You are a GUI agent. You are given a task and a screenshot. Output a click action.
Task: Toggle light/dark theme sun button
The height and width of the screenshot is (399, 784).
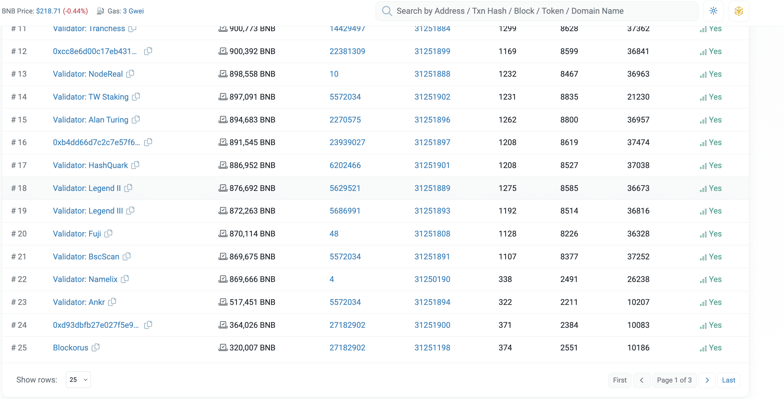coord(713,11)
